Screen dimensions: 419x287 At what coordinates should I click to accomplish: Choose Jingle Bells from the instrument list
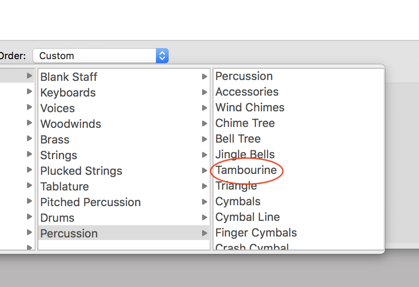(245, 154)
